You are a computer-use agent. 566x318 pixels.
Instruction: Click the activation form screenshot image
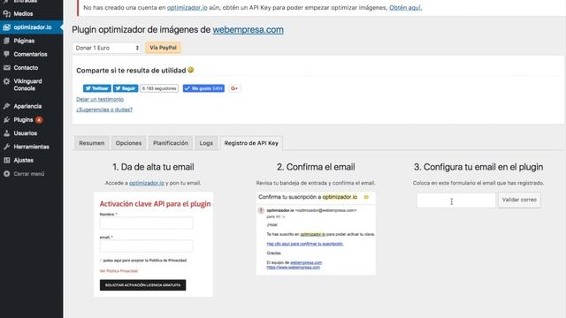coord(153,245)
